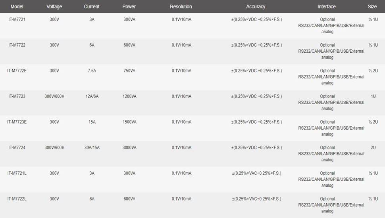
Task: Select the IT-M7724 model entry
Action: tap(17, 147)
